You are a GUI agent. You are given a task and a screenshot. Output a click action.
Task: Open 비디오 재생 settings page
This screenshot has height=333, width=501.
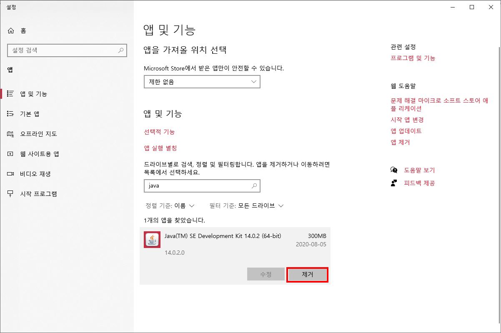click(x=67, y=174)
